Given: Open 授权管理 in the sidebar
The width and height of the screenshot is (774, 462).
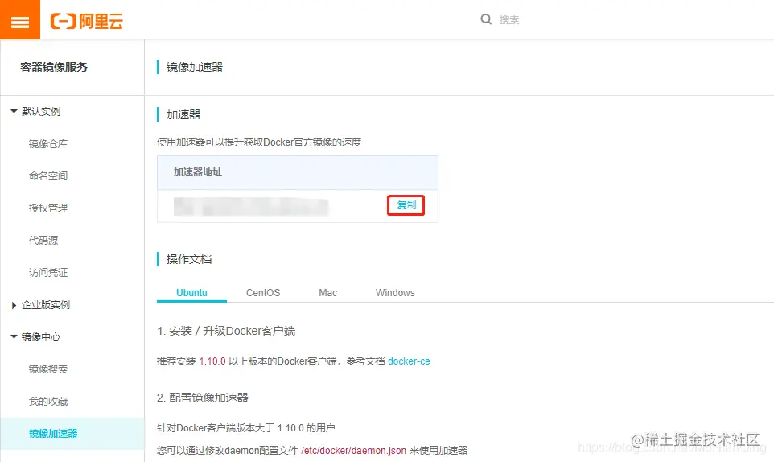Looking at the screenshot, I should coord(48,208).
